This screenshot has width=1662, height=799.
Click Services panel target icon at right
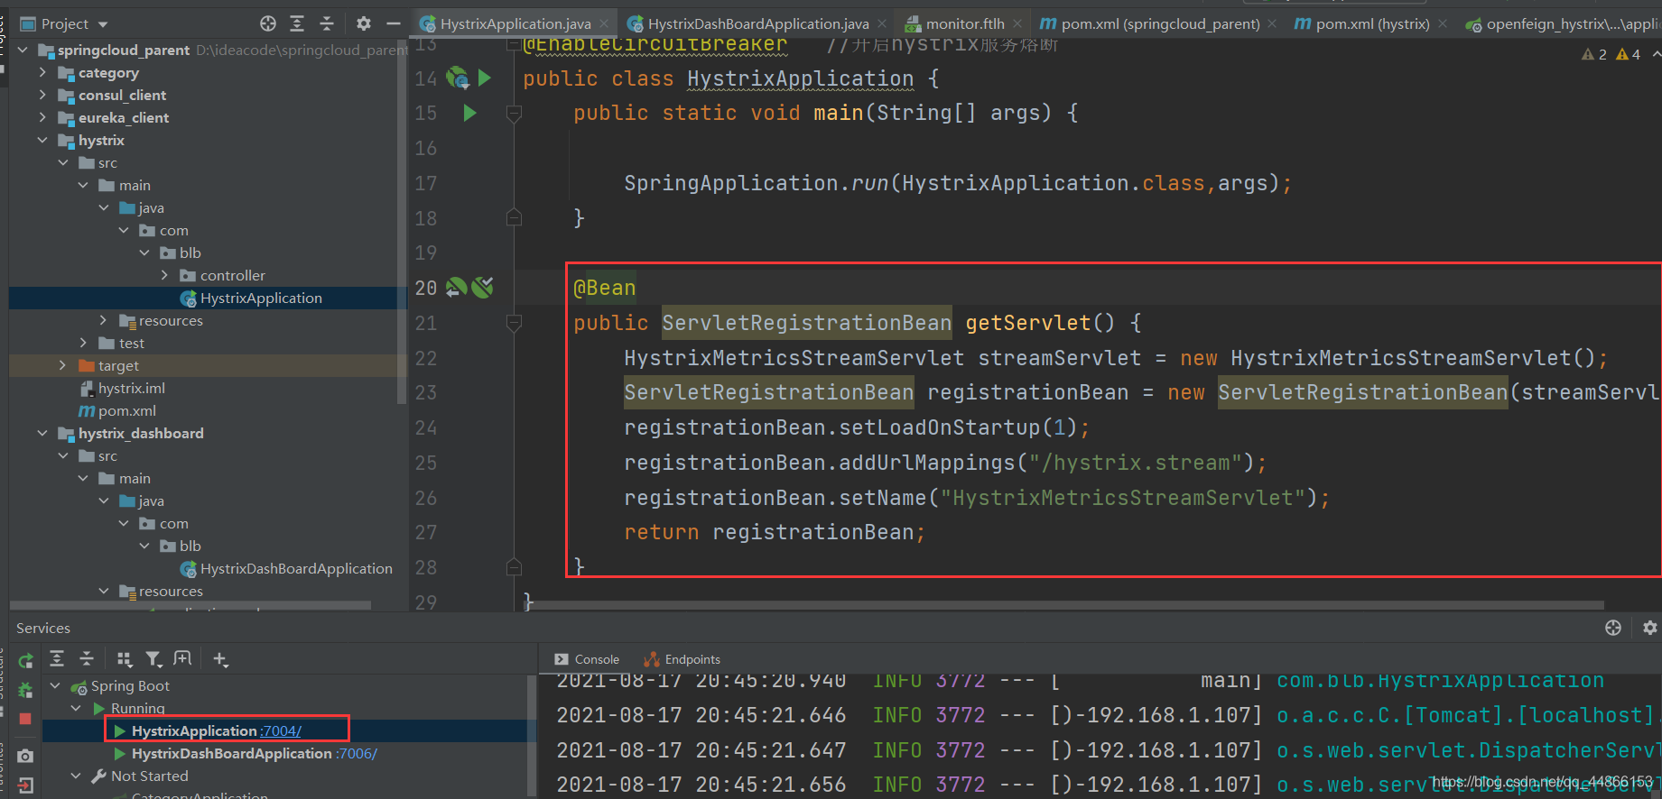1613,628
